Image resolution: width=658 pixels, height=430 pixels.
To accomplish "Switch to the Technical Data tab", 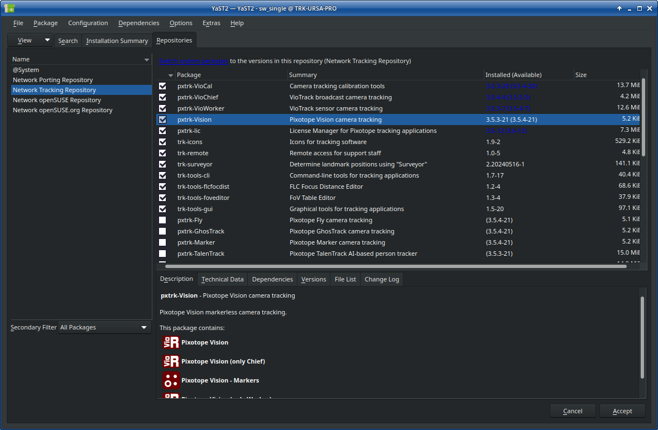I will click(222, 279).
